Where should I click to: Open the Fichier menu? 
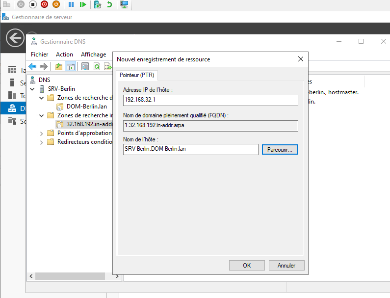pos(40,54)
